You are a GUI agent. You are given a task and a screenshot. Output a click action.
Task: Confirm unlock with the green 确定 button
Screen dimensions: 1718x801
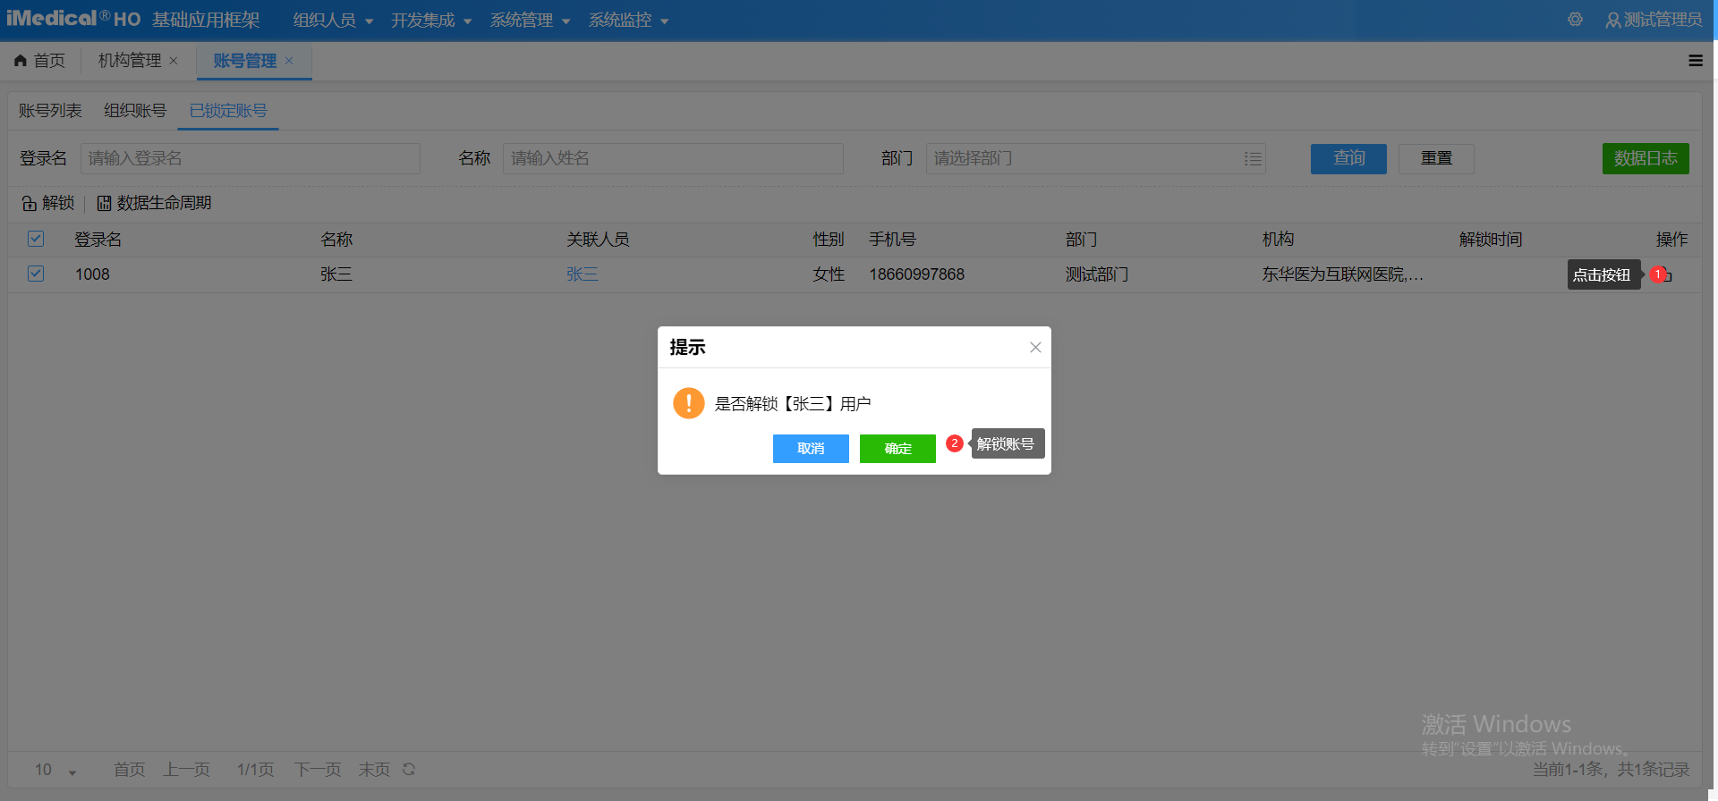pyautogui.click(x=897, y=449)
